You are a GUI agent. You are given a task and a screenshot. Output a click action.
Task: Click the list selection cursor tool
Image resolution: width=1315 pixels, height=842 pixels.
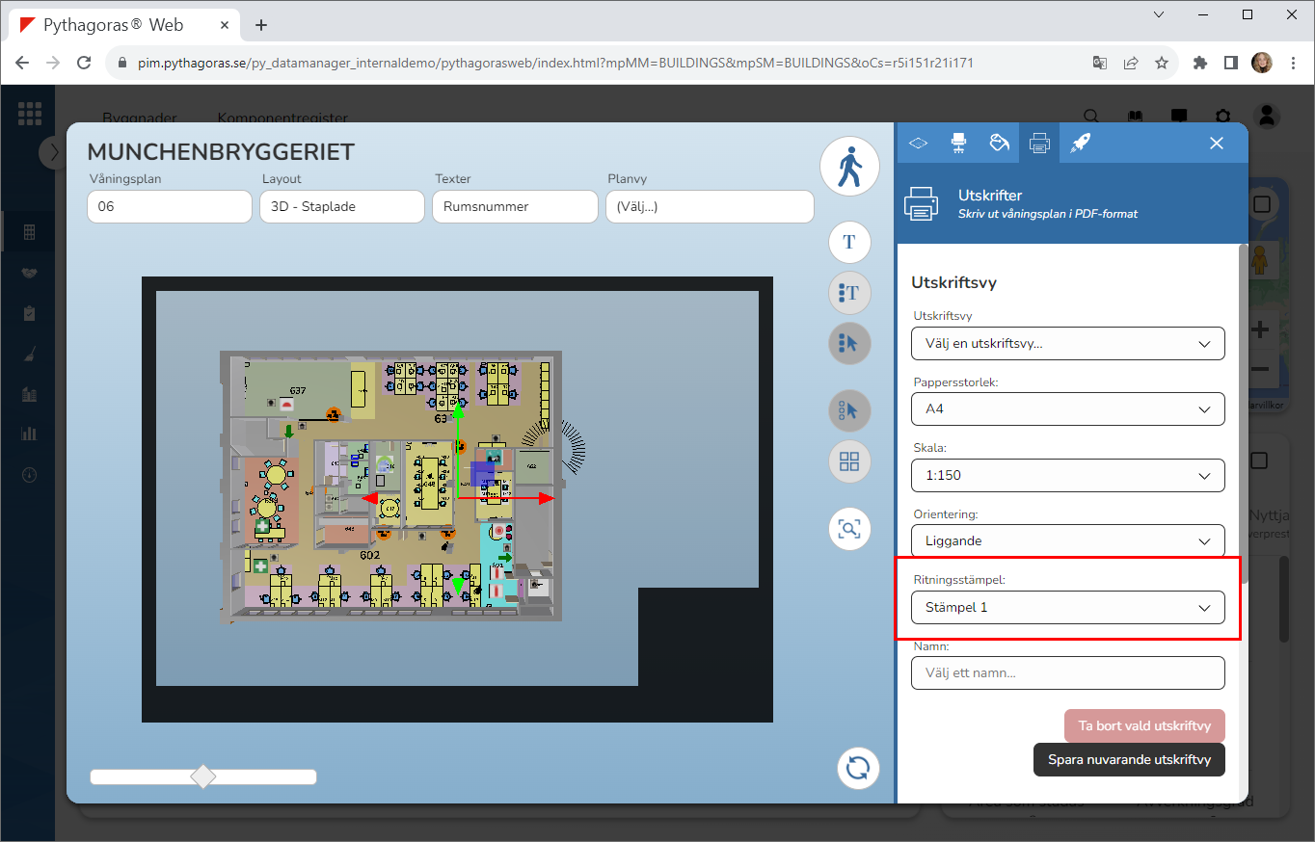pos(849,343)
